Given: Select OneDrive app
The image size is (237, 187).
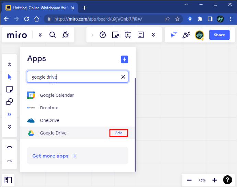Looking at the screenshot, I should (77, 120).
